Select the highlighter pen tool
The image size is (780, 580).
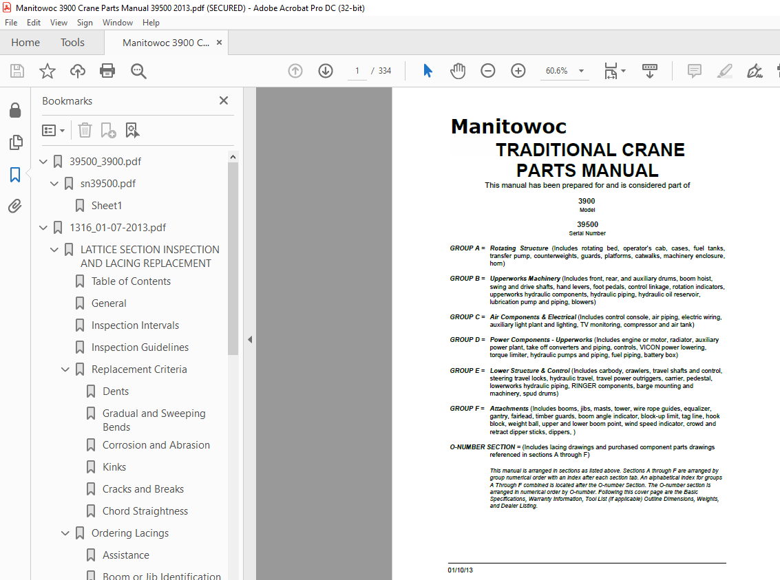pyautogui.click(x=725, y=71)
